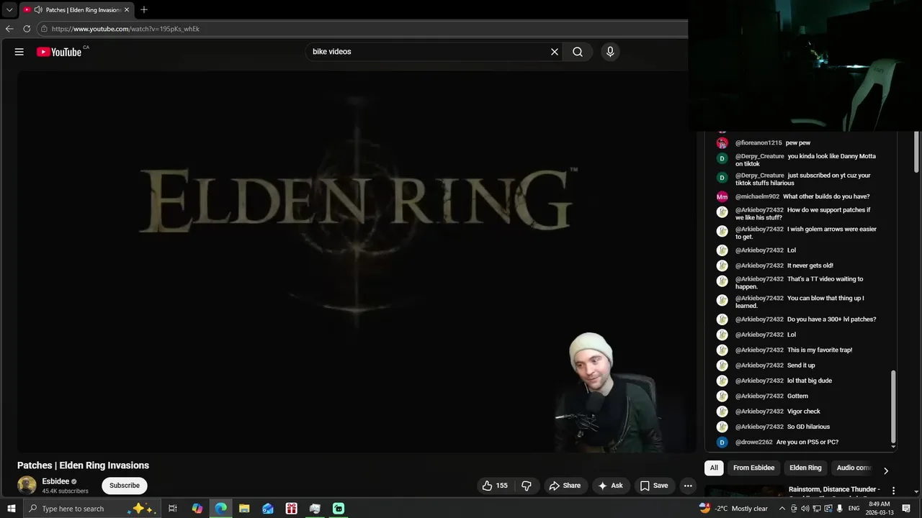The height and width of the screenshot is (518, 922).
Task: Share the video
Action: [565, 486]
